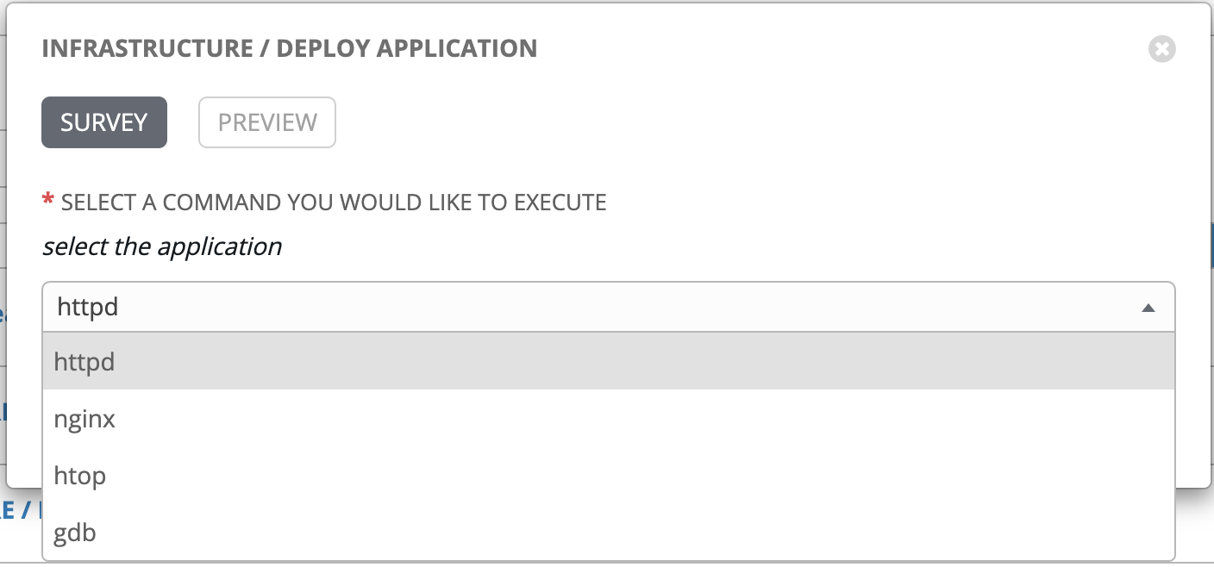
Task: Switch to the PREVIEW tab
Action: [x=266, y=122]
